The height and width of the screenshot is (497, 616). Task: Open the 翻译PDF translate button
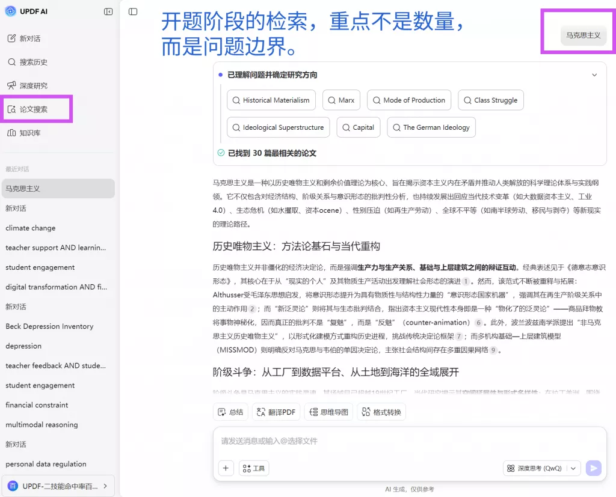click(276, 412)
